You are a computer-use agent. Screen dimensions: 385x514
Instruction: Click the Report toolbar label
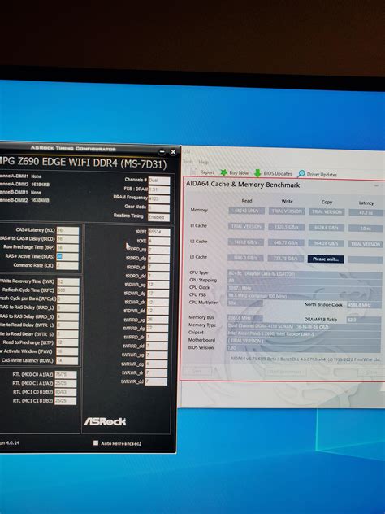[x=207, y=172]
